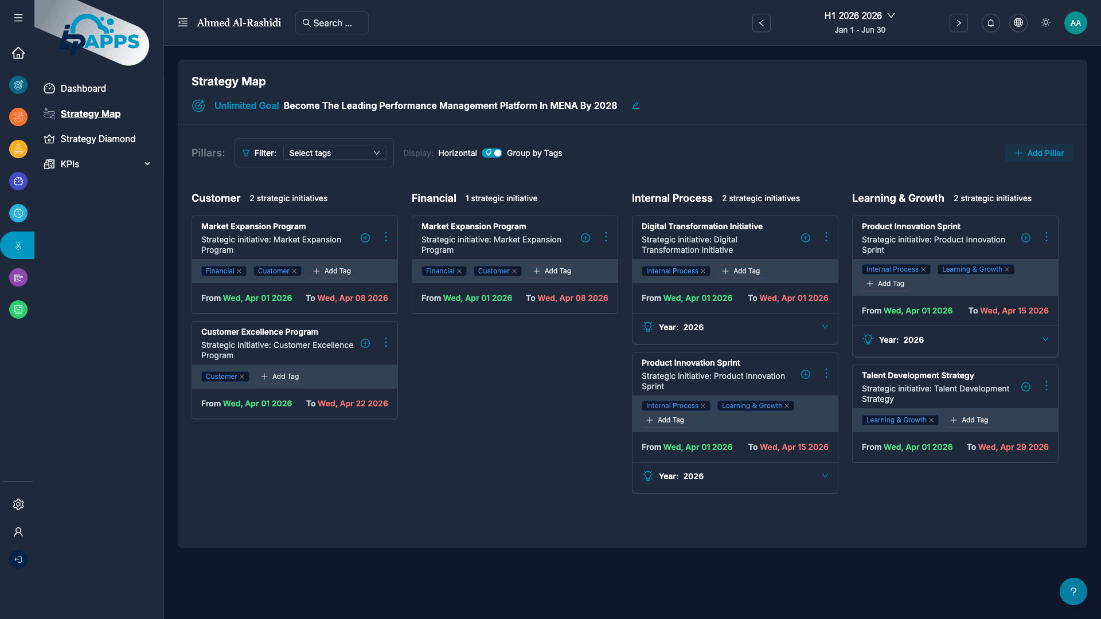Remove Customer tag from Customer Excellence Program
The image size is (1101, 619).
242,377
